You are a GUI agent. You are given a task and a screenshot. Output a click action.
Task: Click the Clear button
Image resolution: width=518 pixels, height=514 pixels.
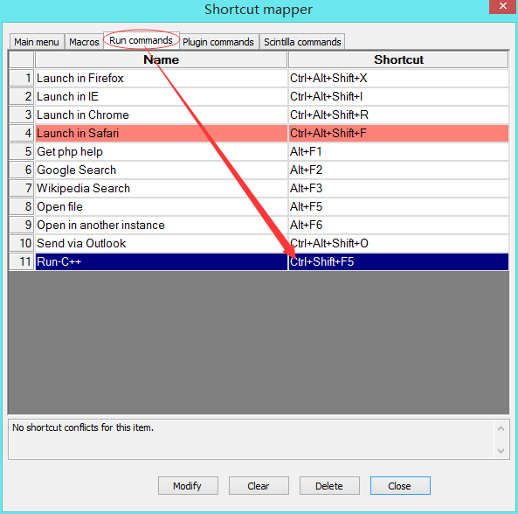tap(259, 485)
